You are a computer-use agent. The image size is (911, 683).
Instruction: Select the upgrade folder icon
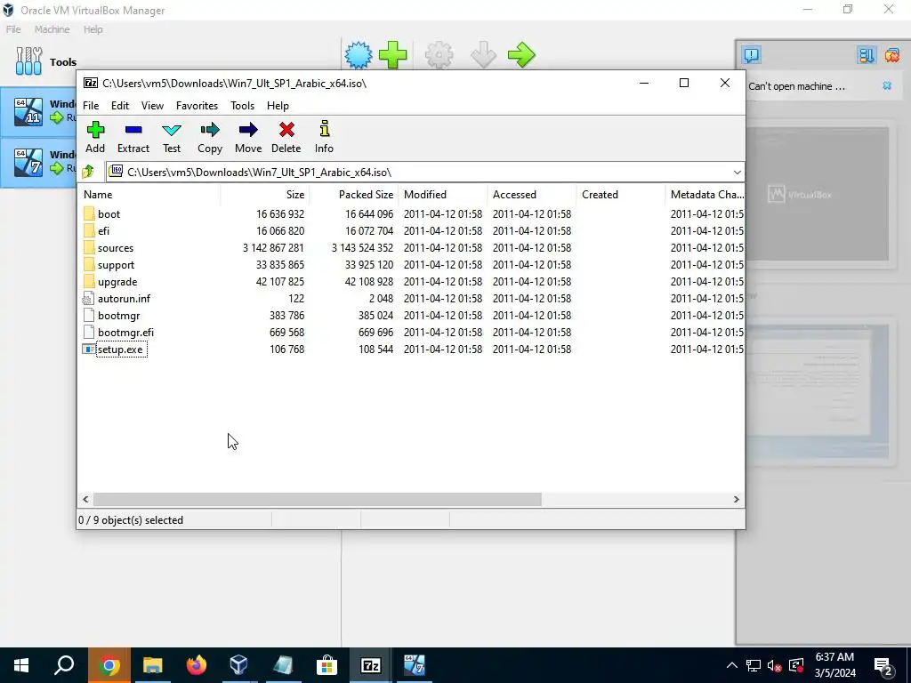pyautogui.click(x=88, y=281)
